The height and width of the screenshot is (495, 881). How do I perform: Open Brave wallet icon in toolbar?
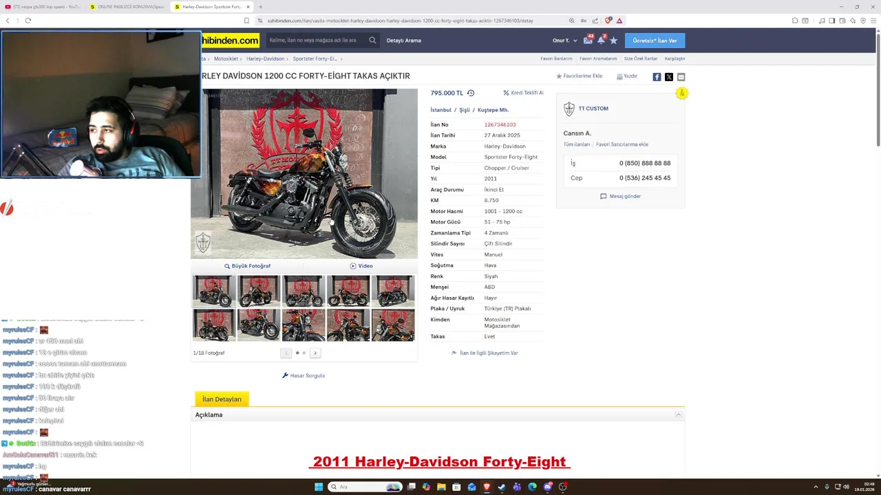(842, 21)
